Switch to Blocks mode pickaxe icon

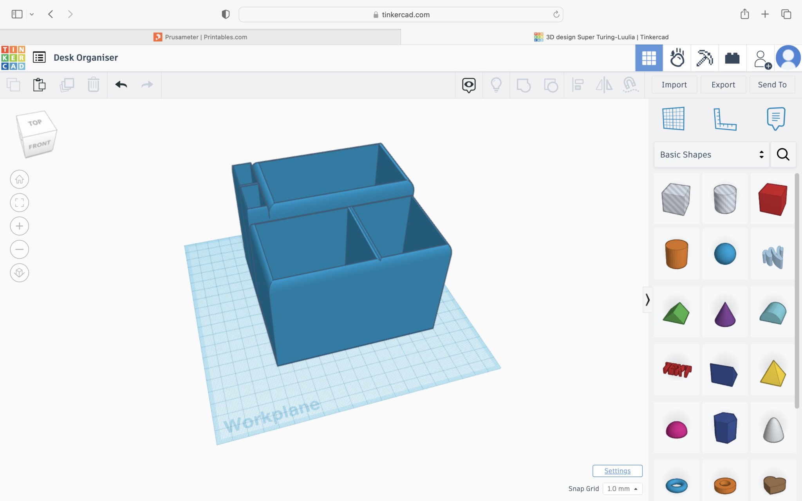tap(704, 58)
